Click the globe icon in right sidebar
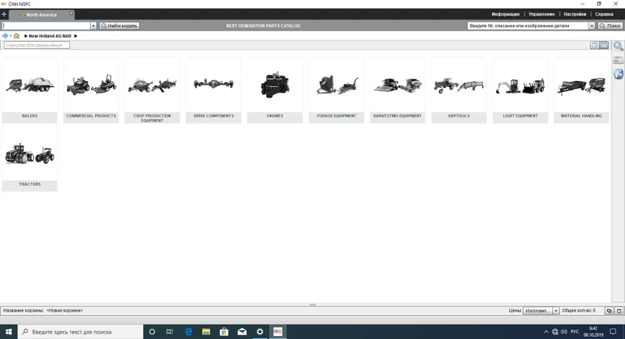Screen dimensions: 625x339 618,74
